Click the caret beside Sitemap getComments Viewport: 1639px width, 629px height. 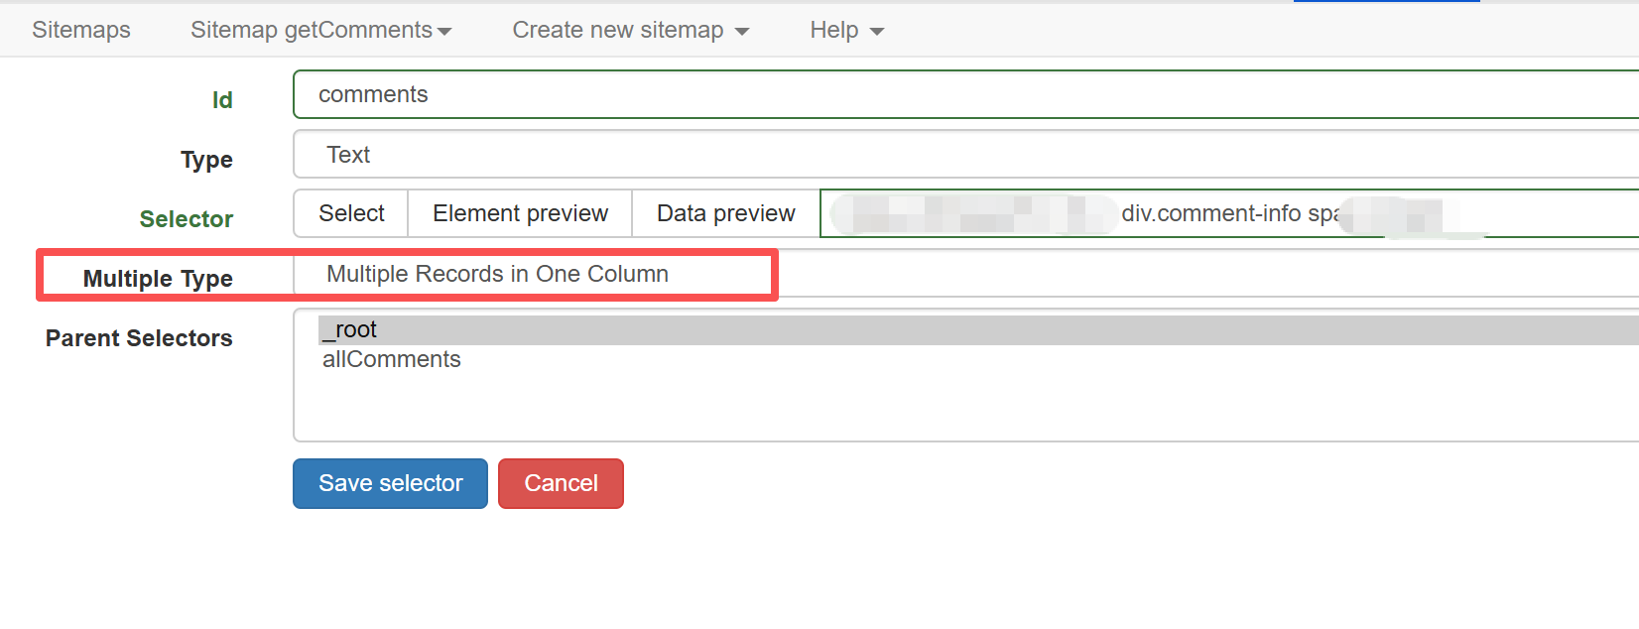[x=444, y=32]
